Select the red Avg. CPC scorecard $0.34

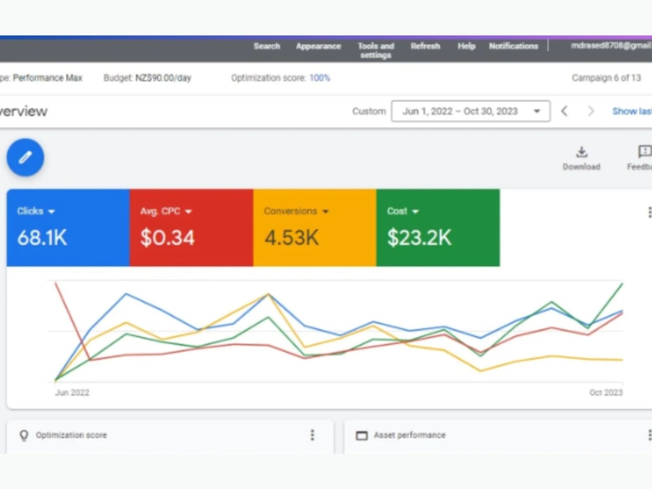pos(191,228)
